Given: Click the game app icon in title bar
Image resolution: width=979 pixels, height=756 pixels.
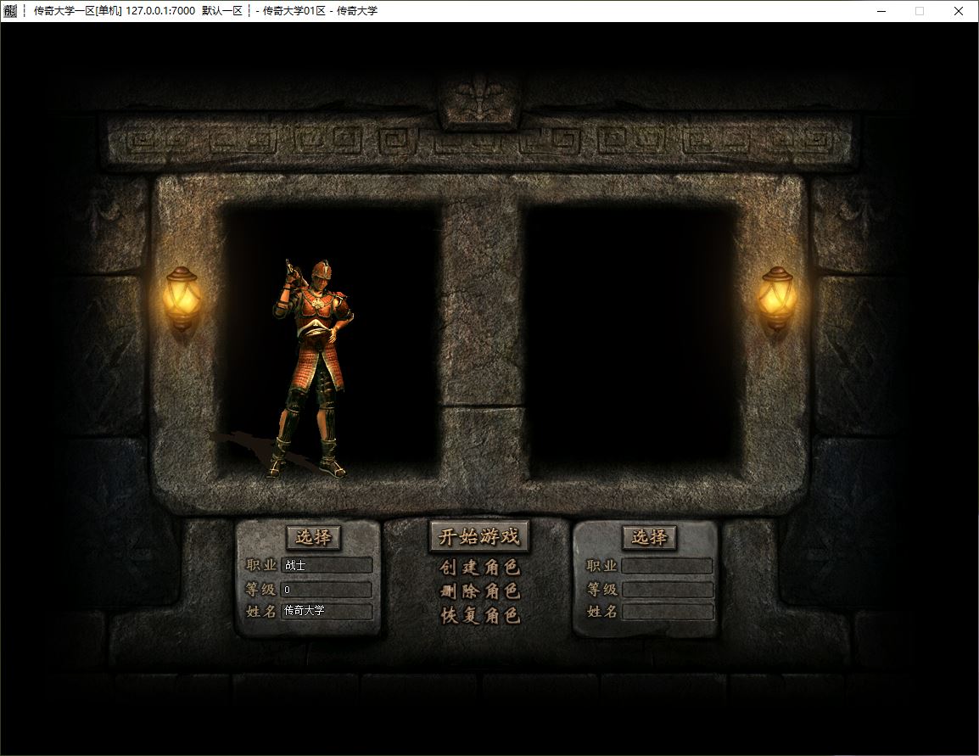Looking at the screenshot, I should coord(10,11).
